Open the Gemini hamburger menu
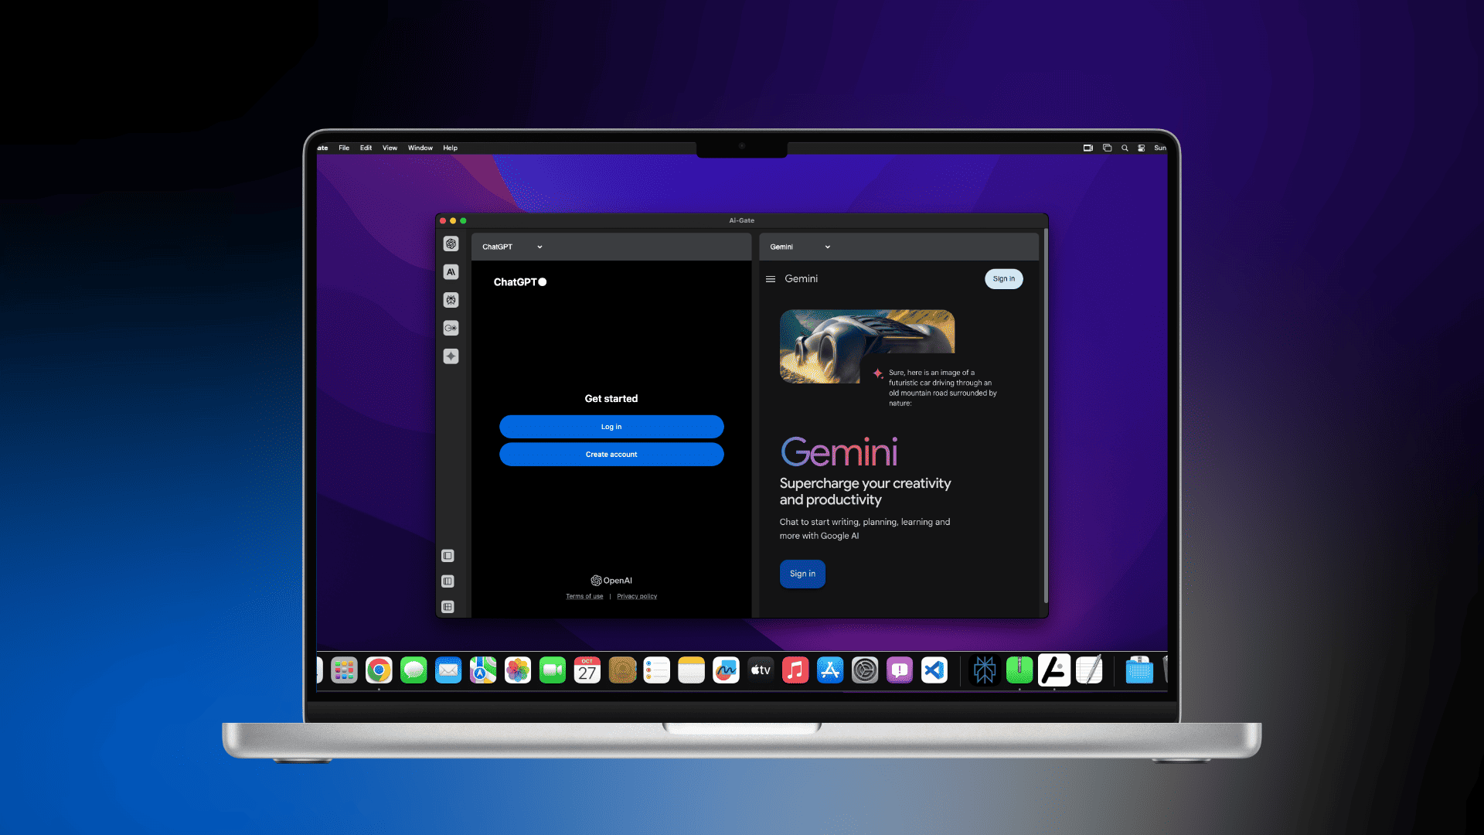Image resolution: width=1484 pixels, height=835 pixels. 771,278
